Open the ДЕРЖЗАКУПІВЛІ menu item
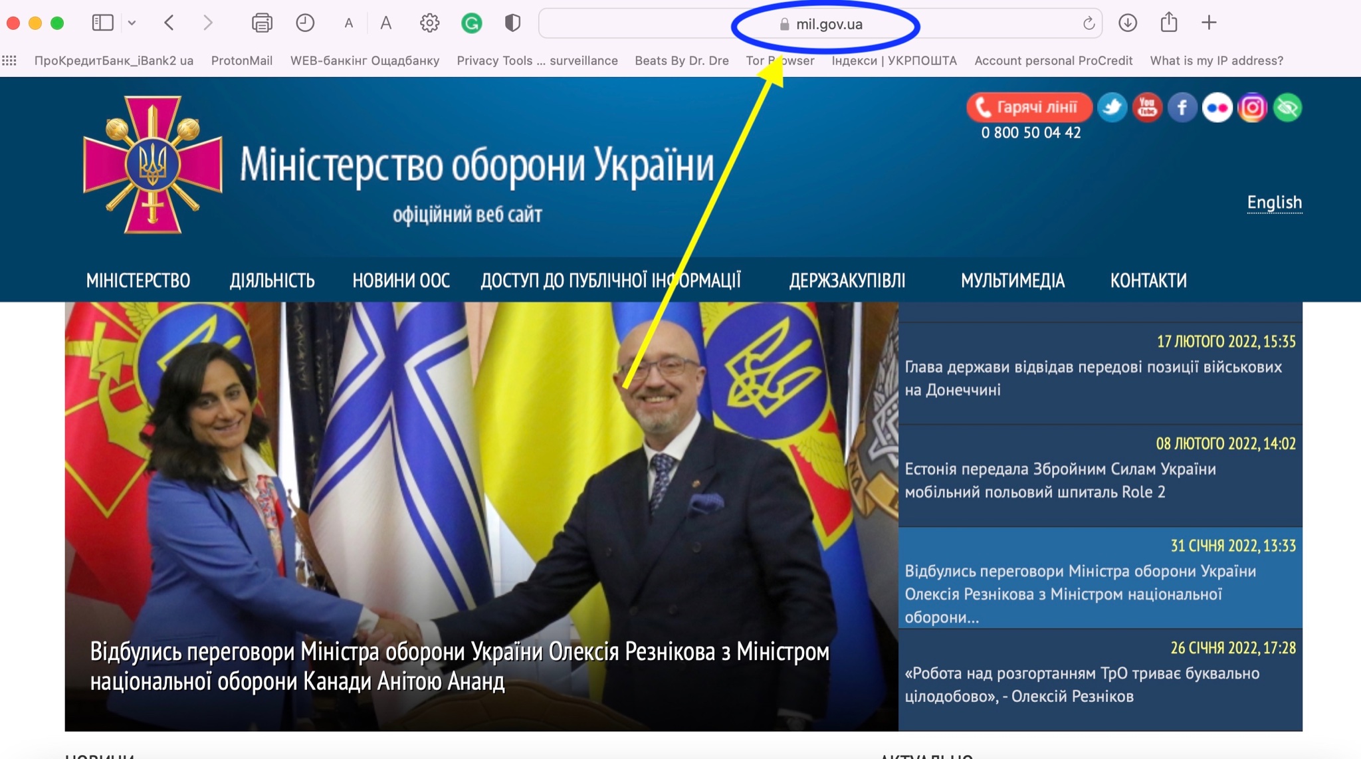The height and width of the screenshot is (759, 1361). click(847, 280)
